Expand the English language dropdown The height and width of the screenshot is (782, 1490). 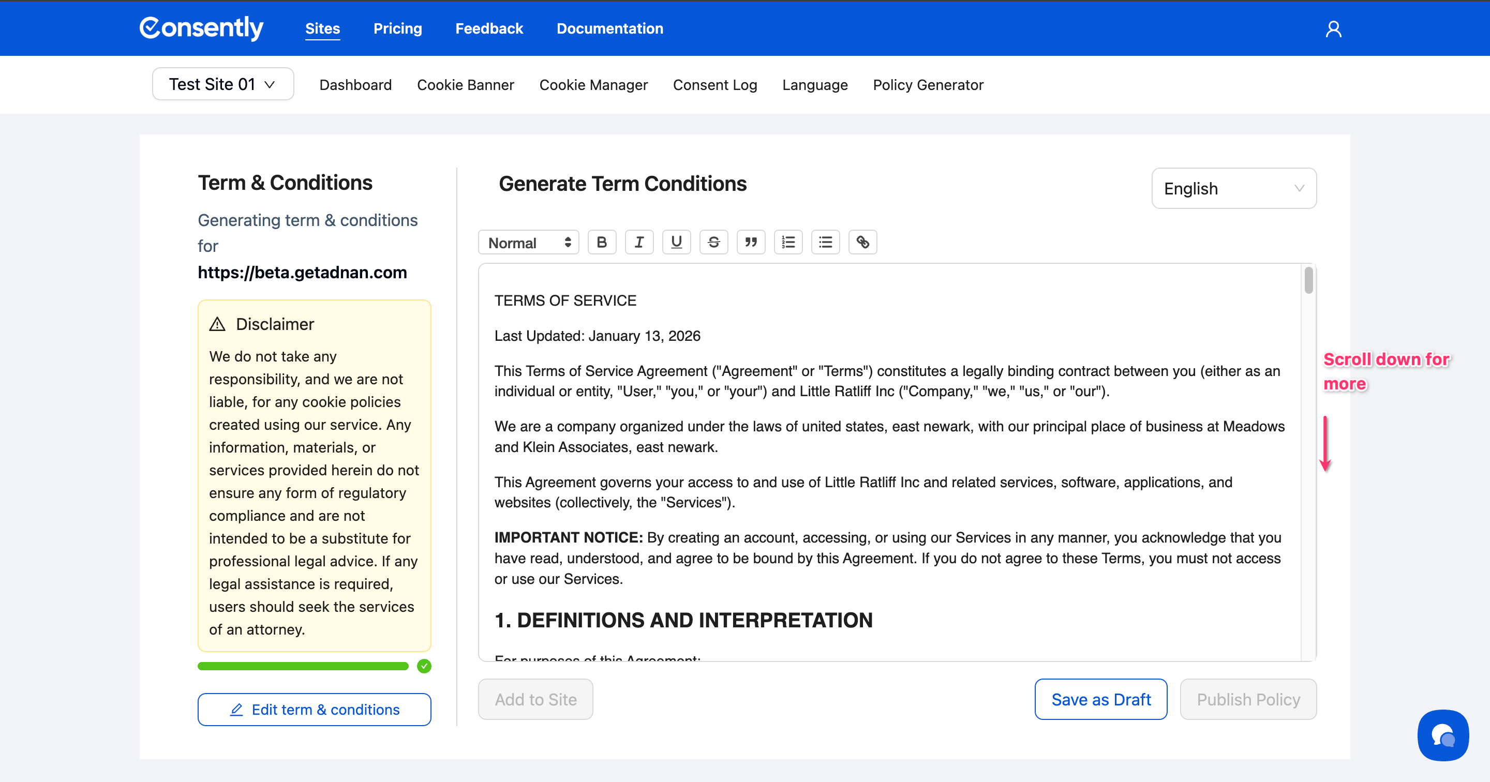(1234, 189)
